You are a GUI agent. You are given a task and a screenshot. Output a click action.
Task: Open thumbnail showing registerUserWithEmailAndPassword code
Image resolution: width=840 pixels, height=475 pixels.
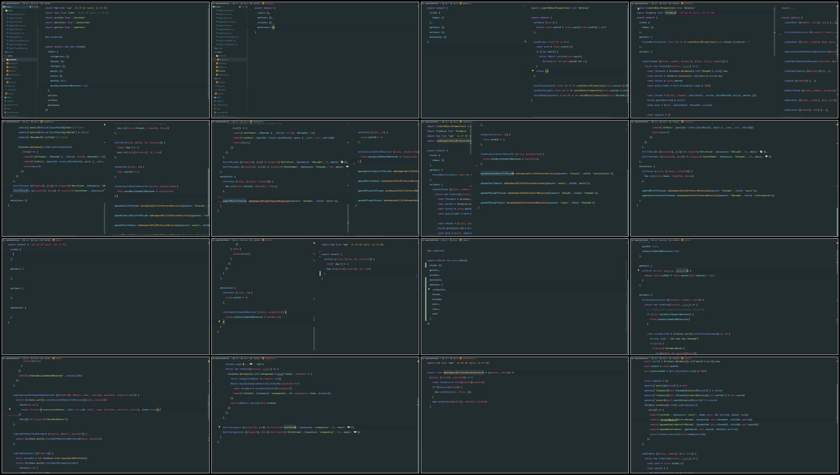point(106,415)
